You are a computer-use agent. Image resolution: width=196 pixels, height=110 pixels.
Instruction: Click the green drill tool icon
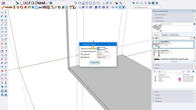click(x=17, y=3)
